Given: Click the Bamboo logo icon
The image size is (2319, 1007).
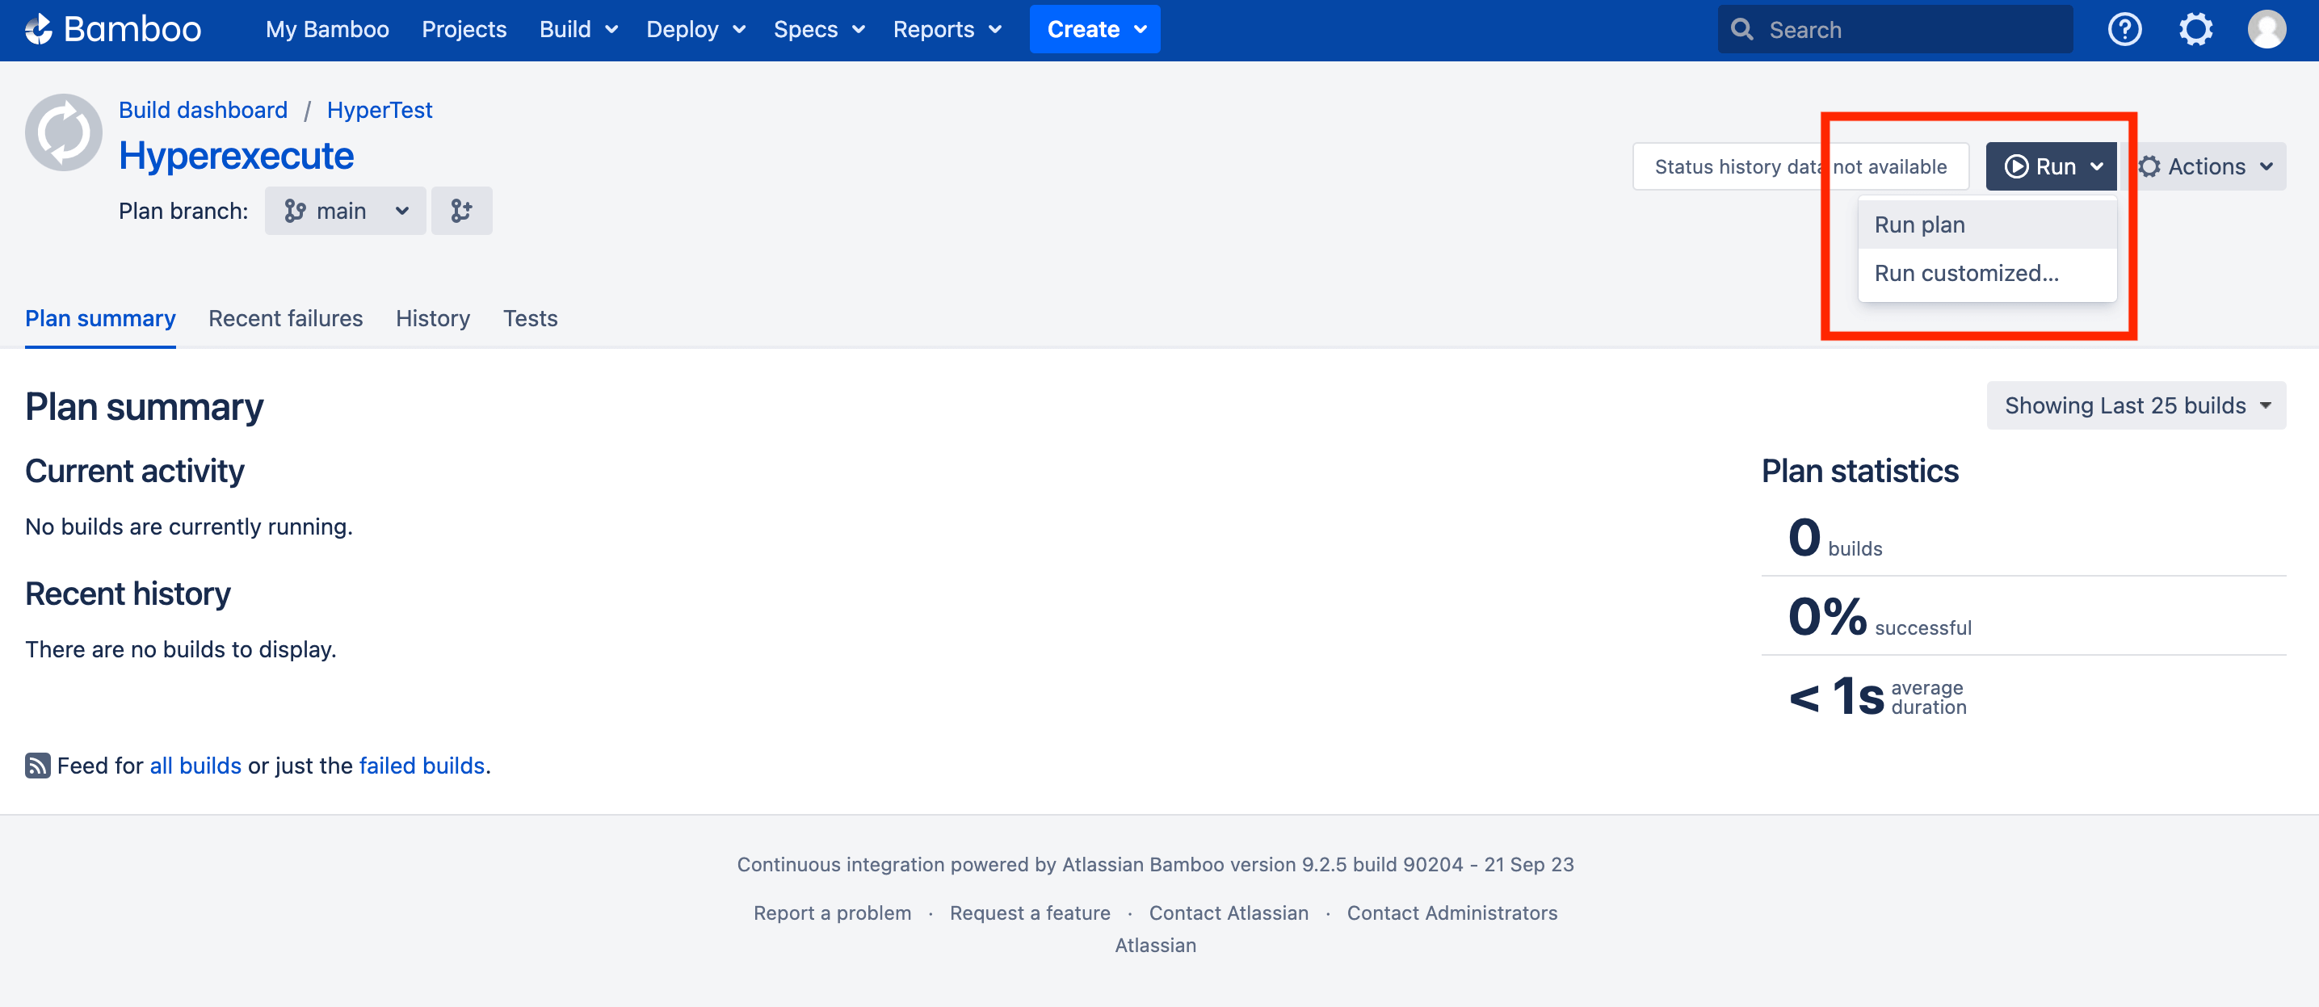Looking at the screenshot, I should (x=39, y=29).
